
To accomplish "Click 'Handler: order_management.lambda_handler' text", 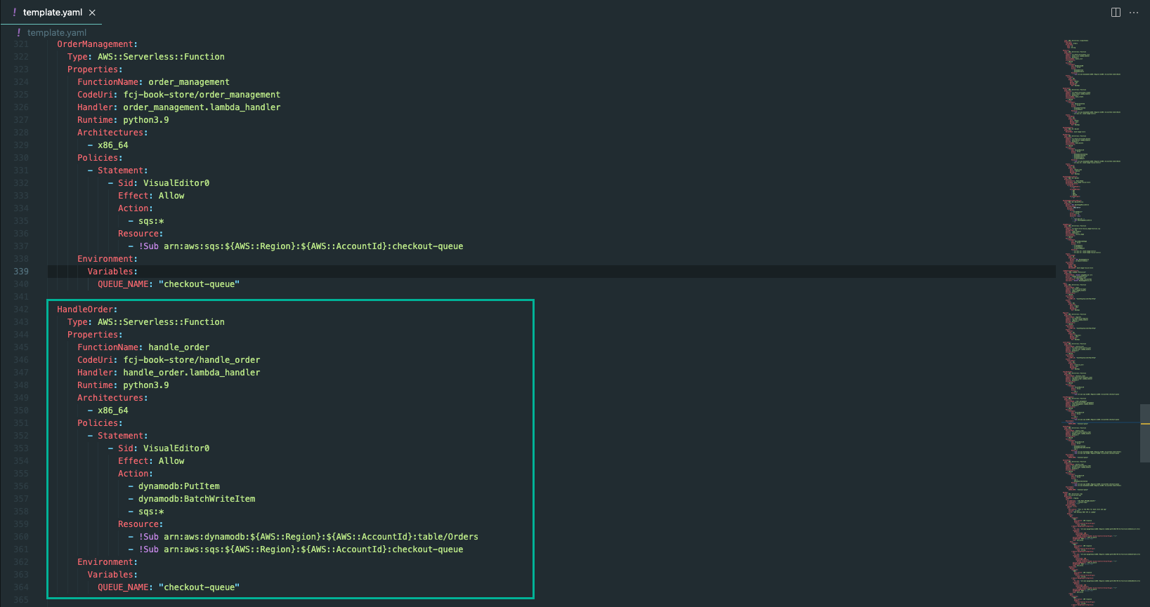I will pos(178,107).
